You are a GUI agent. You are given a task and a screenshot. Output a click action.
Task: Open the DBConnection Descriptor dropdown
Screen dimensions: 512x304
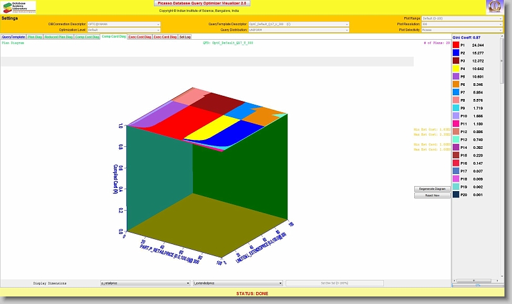coord(123,24)
